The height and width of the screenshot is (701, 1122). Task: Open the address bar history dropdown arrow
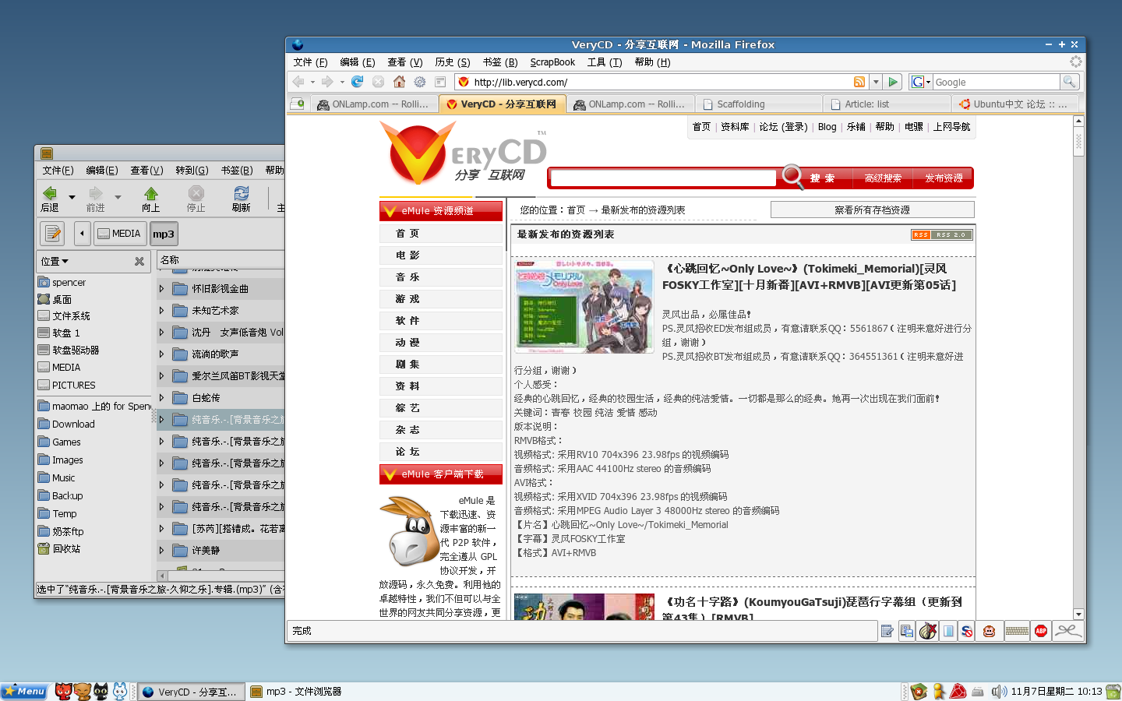coord(876,82)
